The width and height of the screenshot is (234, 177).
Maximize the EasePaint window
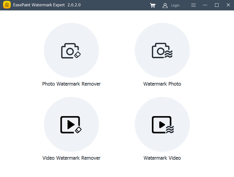pyautogui.click(x=217, y=5)
